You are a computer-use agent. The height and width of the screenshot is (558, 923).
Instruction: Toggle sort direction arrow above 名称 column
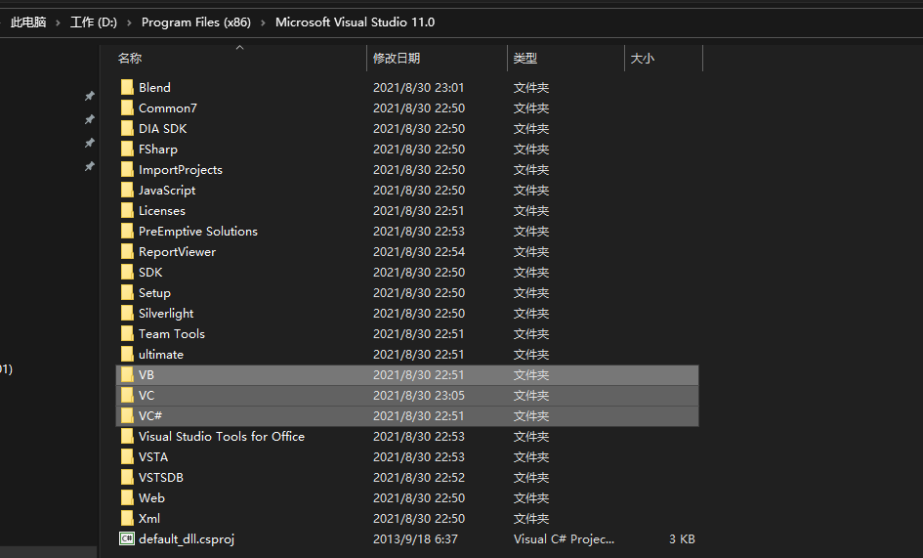(x=239, y=47)
